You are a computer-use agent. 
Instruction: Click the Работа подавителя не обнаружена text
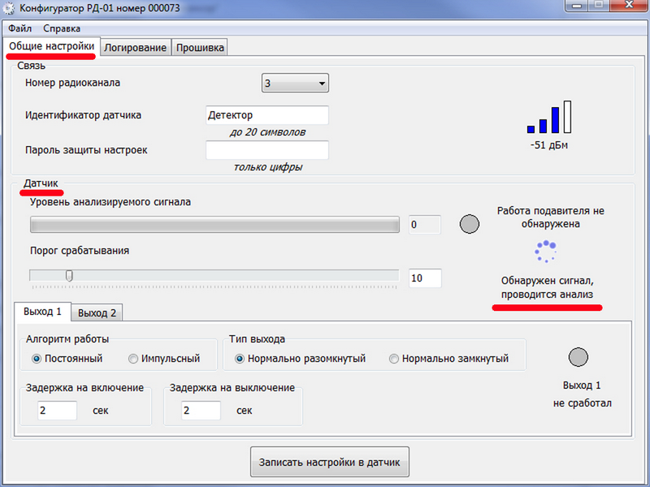551,217
